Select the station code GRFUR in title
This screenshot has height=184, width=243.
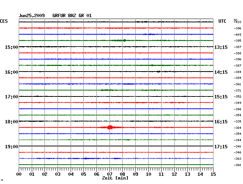pos(59,16)
